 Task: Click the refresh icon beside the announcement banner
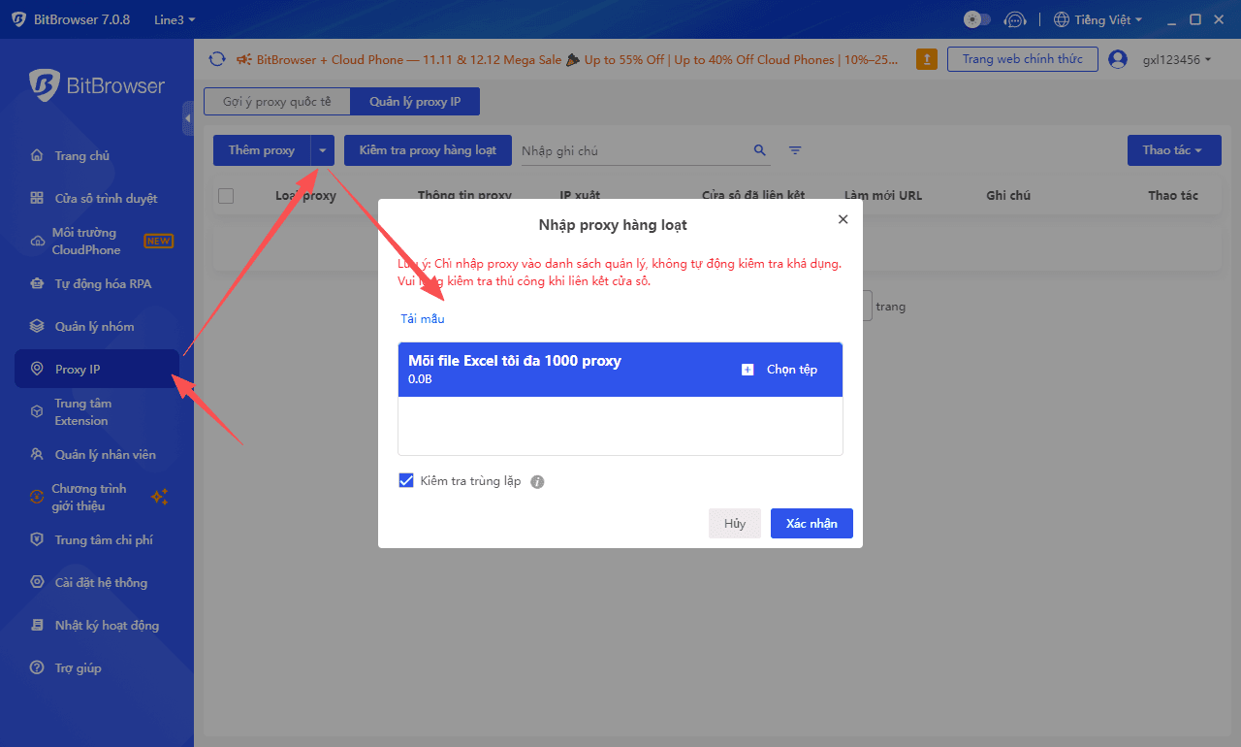[x=217, y=59]
